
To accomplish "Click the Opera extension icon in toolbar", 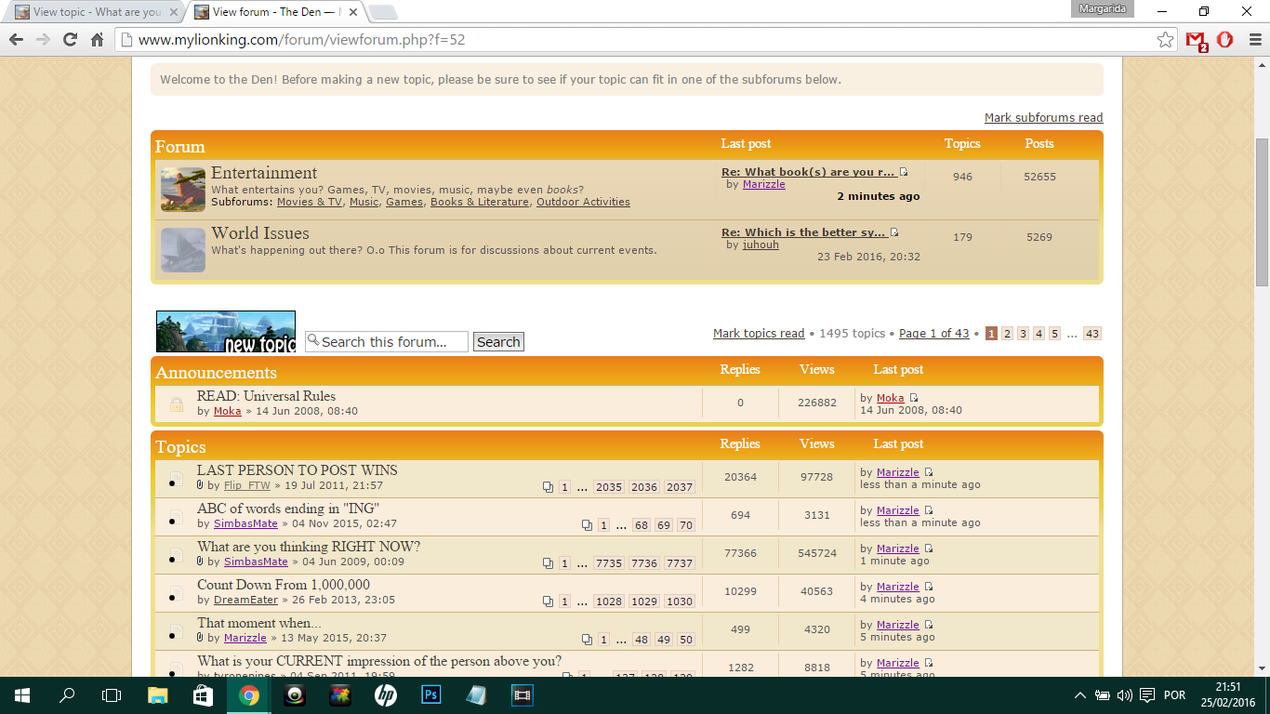I will 1224,40.
